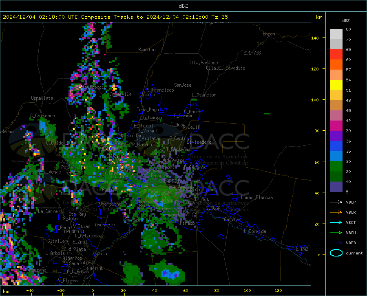Click the 'current' legend label
Screen dimensions: 367x296
[354, 253]
